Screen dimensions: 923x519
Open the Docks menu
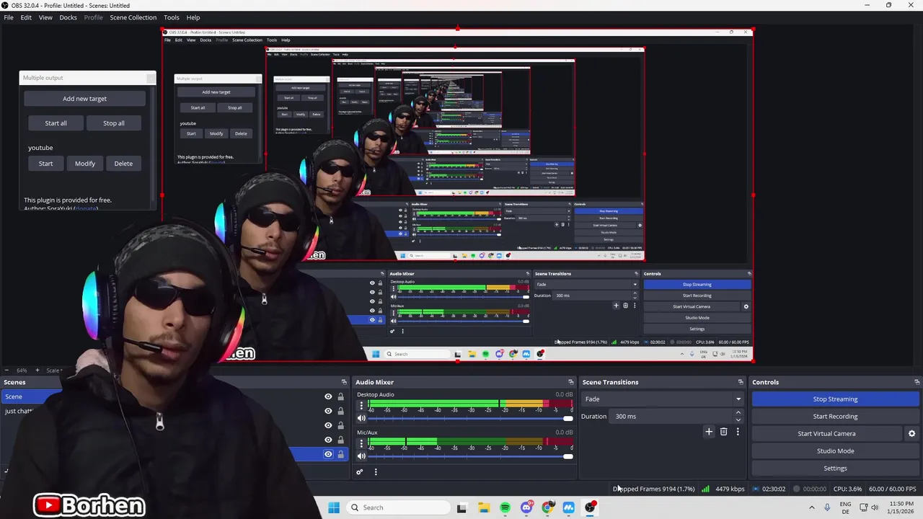(x=68, y=17)
